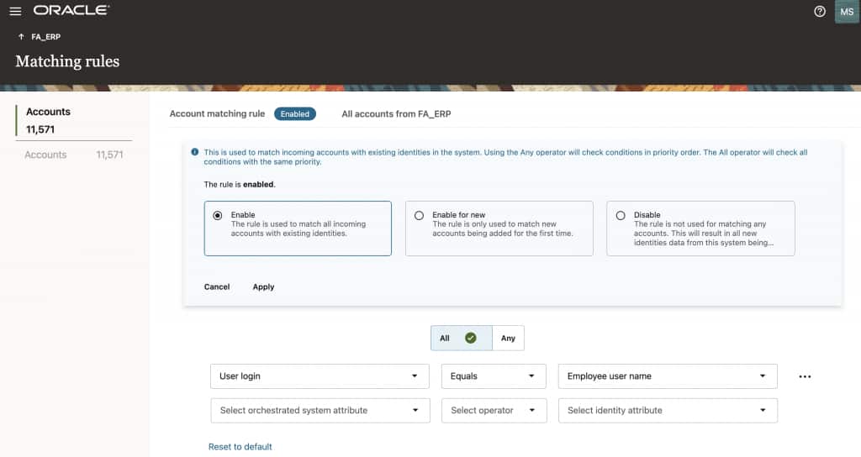Open the User login attribute dropdown

coord(320,376)
